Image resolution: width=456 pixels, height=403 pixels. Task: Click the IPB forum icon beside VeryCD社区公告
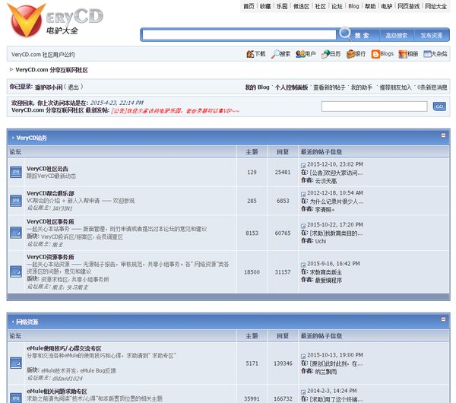click(16, 172)
